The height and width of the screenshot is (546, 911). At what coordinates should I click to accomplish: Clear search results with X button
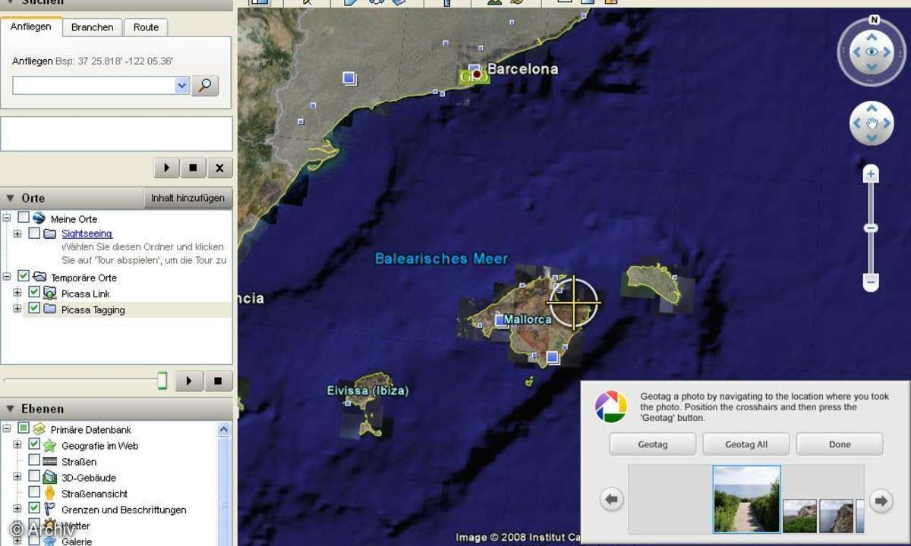click(219, 168)
